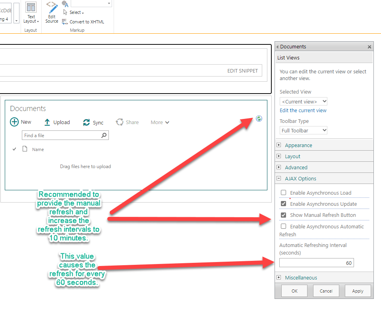Click the Automatic Refreshing Interval field
Viewport: 381px width, 312px height.
[x=316, y=263]
